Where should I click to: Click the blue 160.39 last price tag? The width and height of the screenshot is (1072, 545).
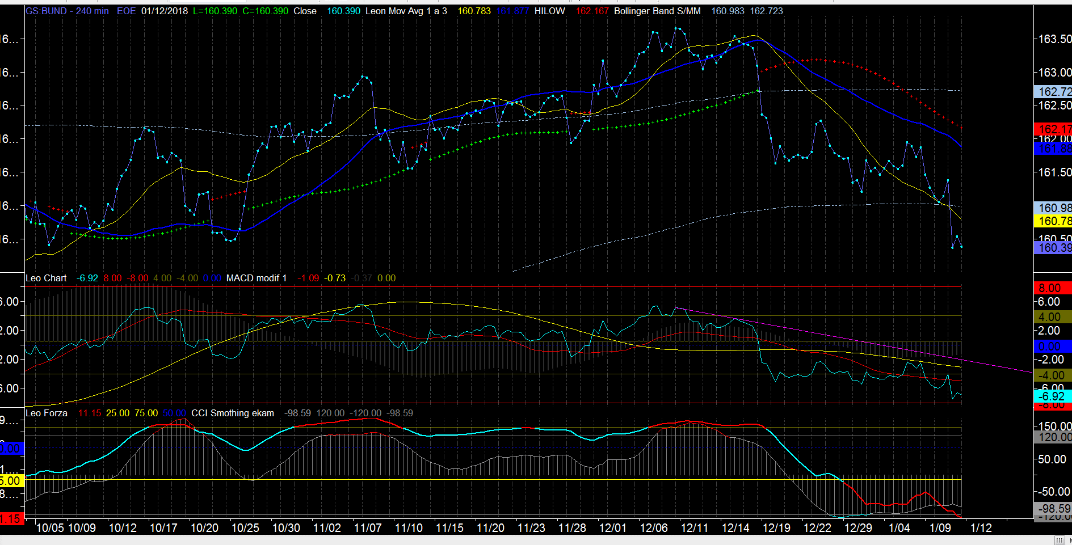click(1053, 248)
